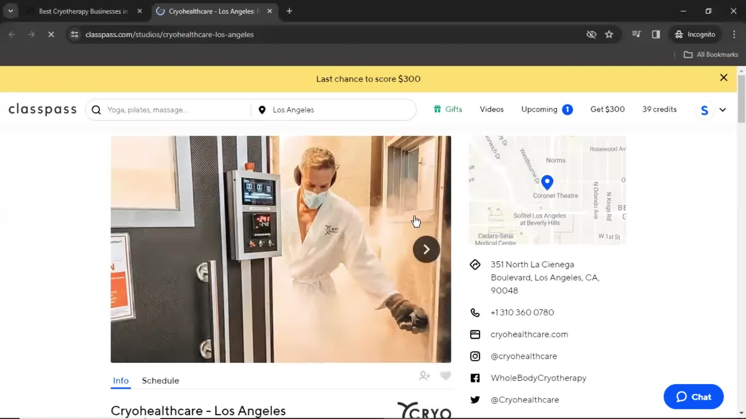Open the All Bookmarks folder

click(x=711, y=55)
